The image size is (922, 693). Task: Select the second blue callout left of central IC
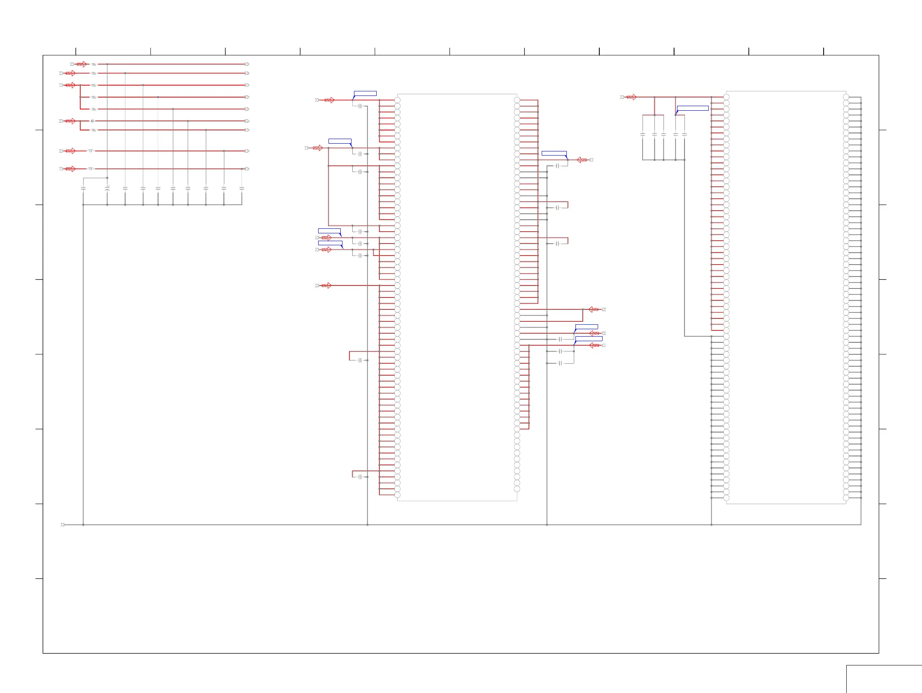340,141
